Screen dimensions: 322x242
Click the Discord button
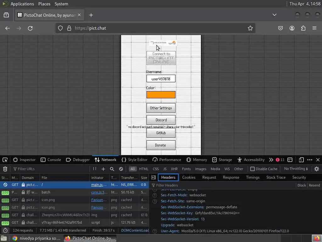pyautogui.click(x=161, y=120)
